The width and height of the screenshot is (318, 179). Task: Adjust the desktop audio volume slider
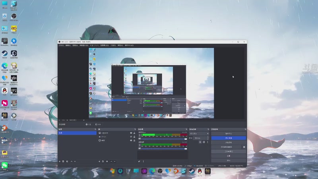[164, 149]
